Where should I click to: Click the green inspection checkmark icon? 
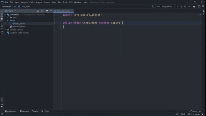200,15
